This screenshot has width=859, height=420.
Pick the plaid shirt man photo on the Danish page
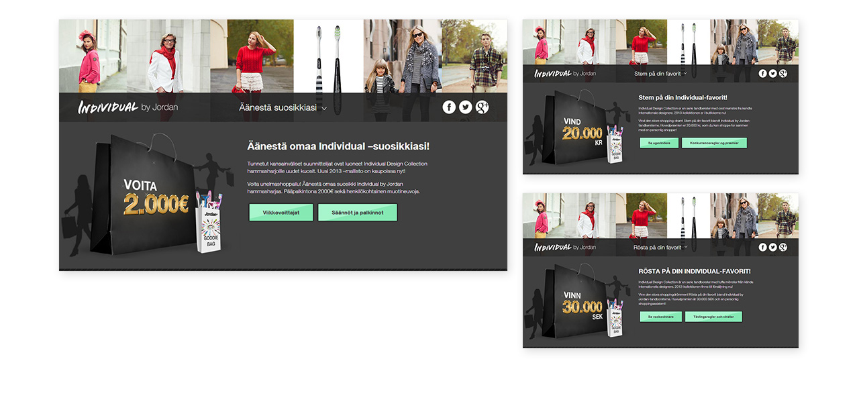click(x=778, y=42)
